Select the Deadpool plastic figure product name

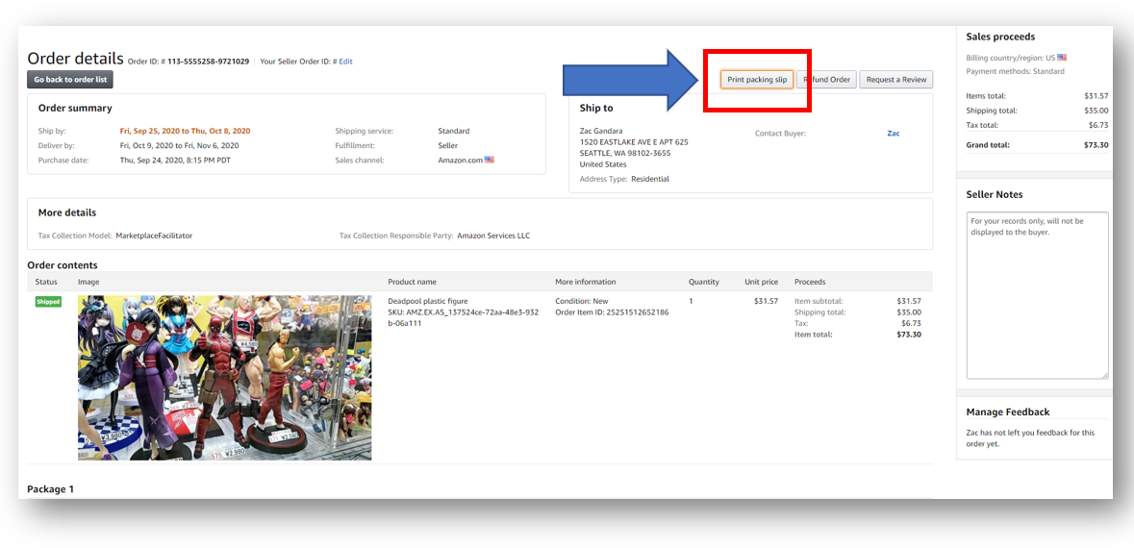pos(428,302)
